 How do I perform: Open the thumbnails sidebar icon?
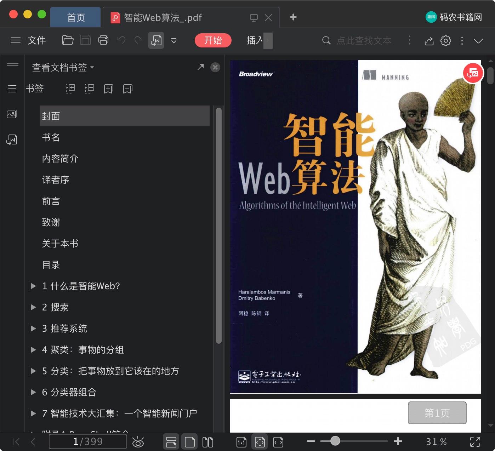pos(12,114)
